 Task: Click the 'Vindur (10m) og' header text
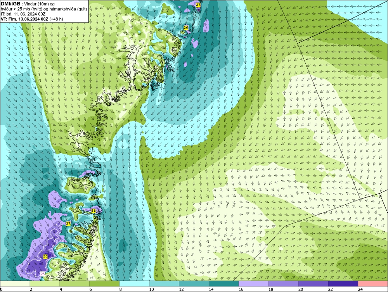[x=40, y=4]
